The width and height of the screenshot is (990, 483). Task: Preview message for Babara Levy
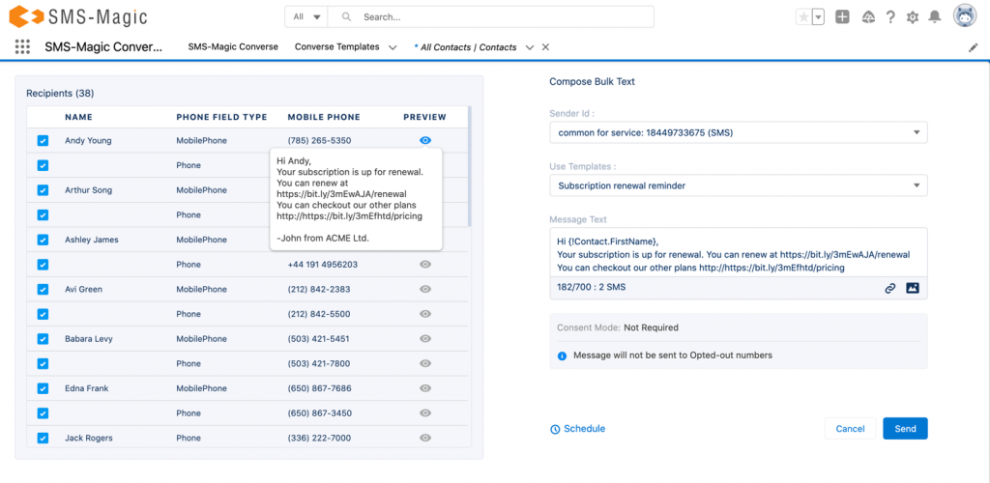point(425,339)
